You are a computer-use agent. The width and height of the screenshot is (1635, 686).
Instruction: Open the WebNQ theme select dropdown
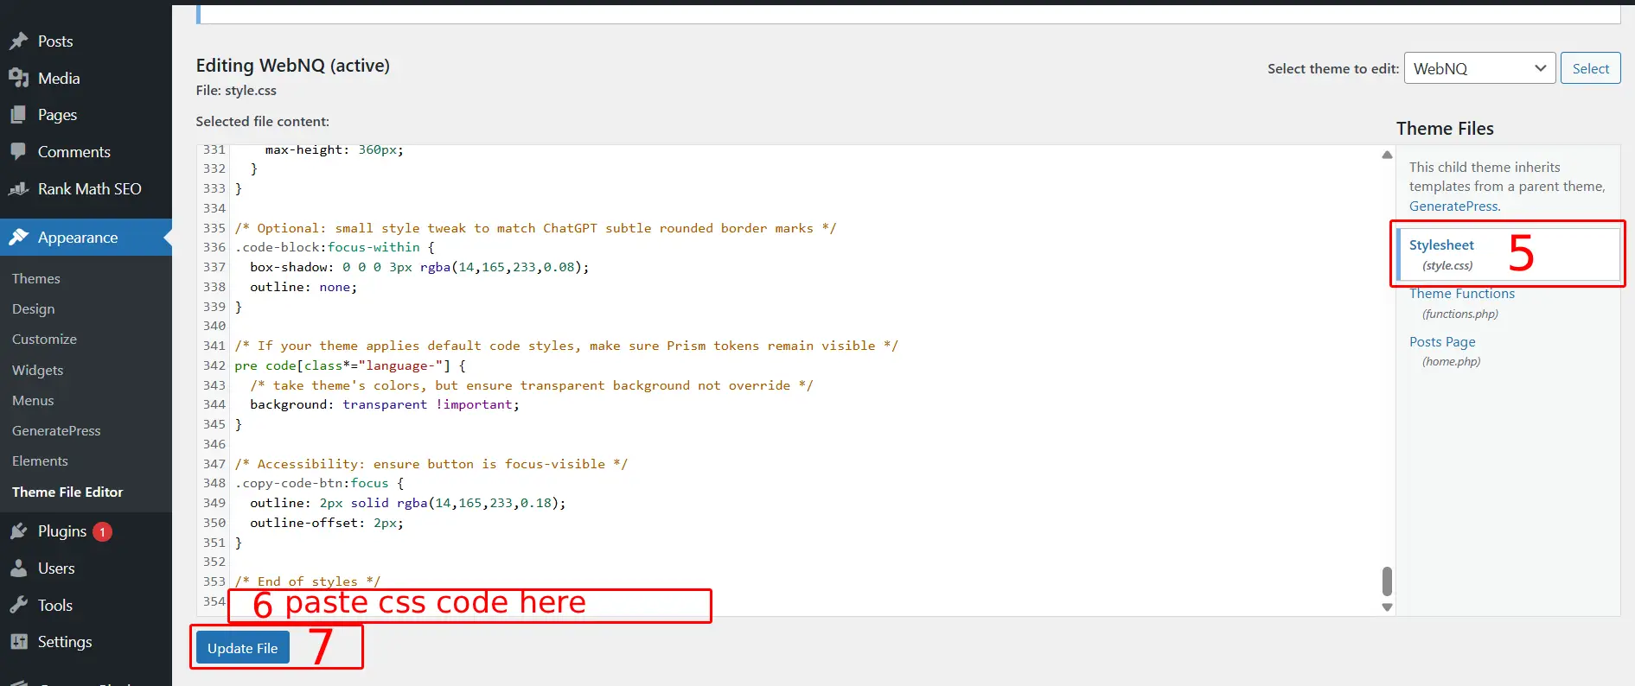(1479, 68)
